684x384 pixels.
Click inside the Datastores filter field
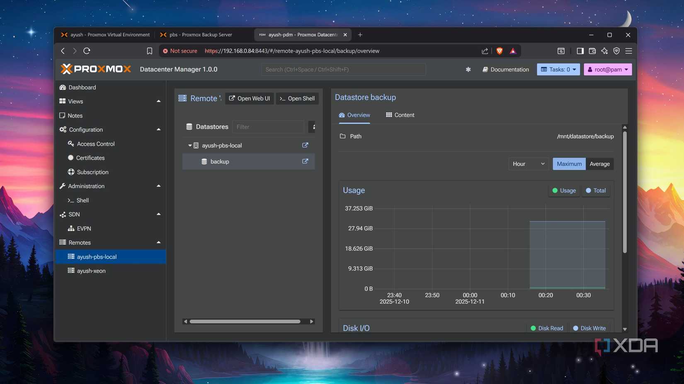(x=268, y=127)
